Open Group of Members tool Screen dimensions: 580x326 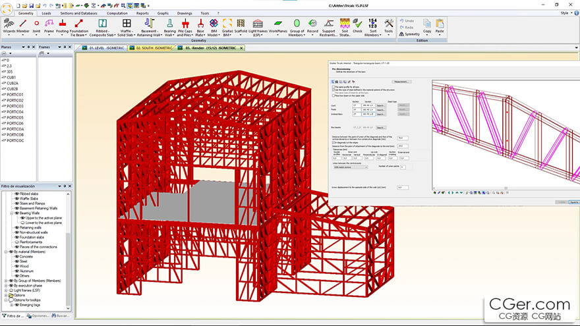[297, 28]
